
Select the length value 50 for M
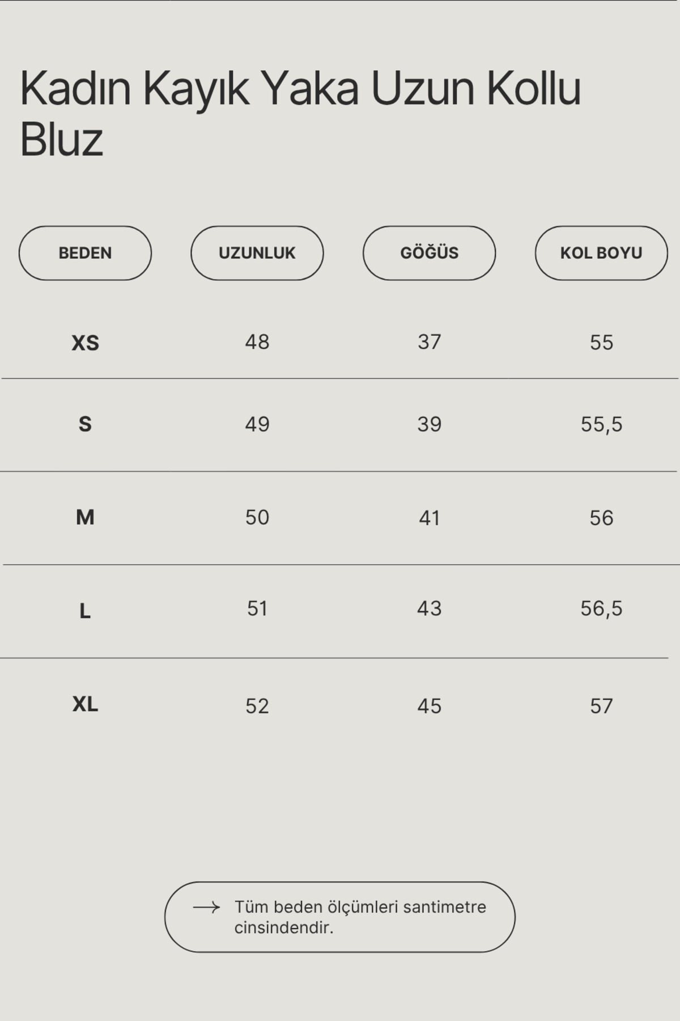pos(257,517)
